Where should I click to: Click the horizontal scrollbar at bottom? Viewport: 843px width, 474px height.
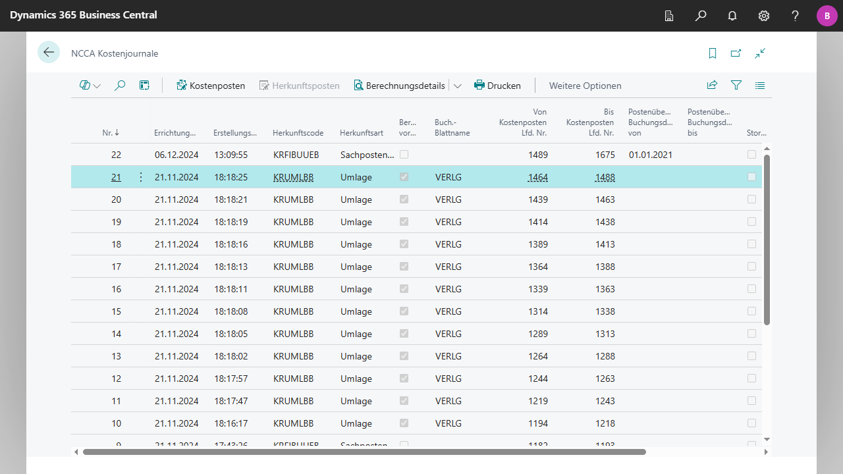coord(364,452)
